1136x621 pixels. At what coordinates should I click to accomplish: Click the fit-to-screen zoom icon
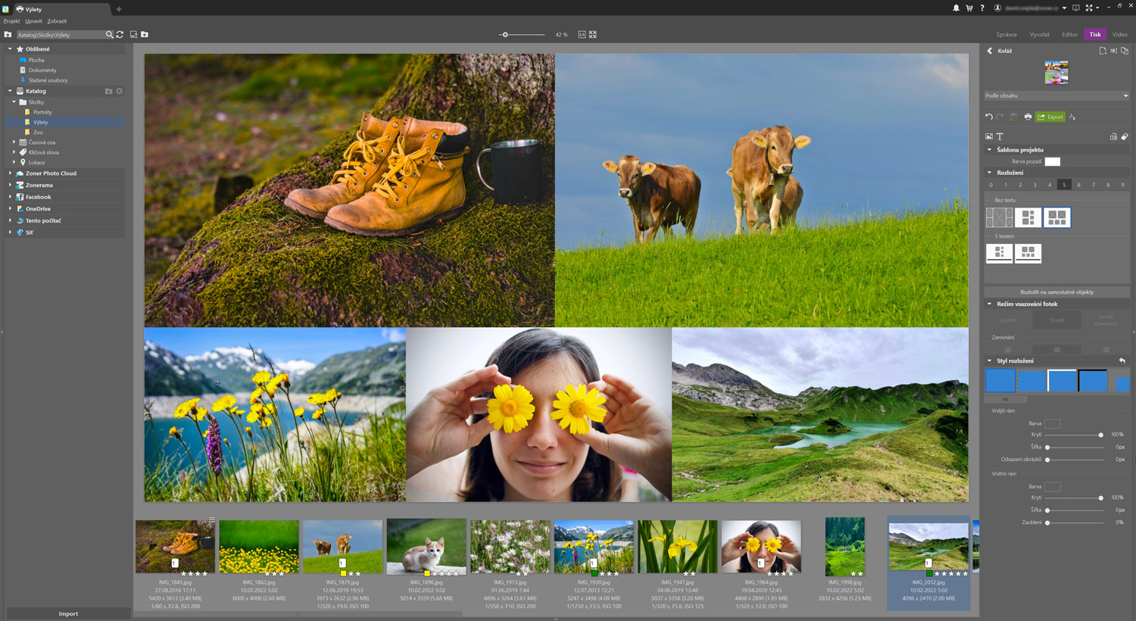click(593, 35)
